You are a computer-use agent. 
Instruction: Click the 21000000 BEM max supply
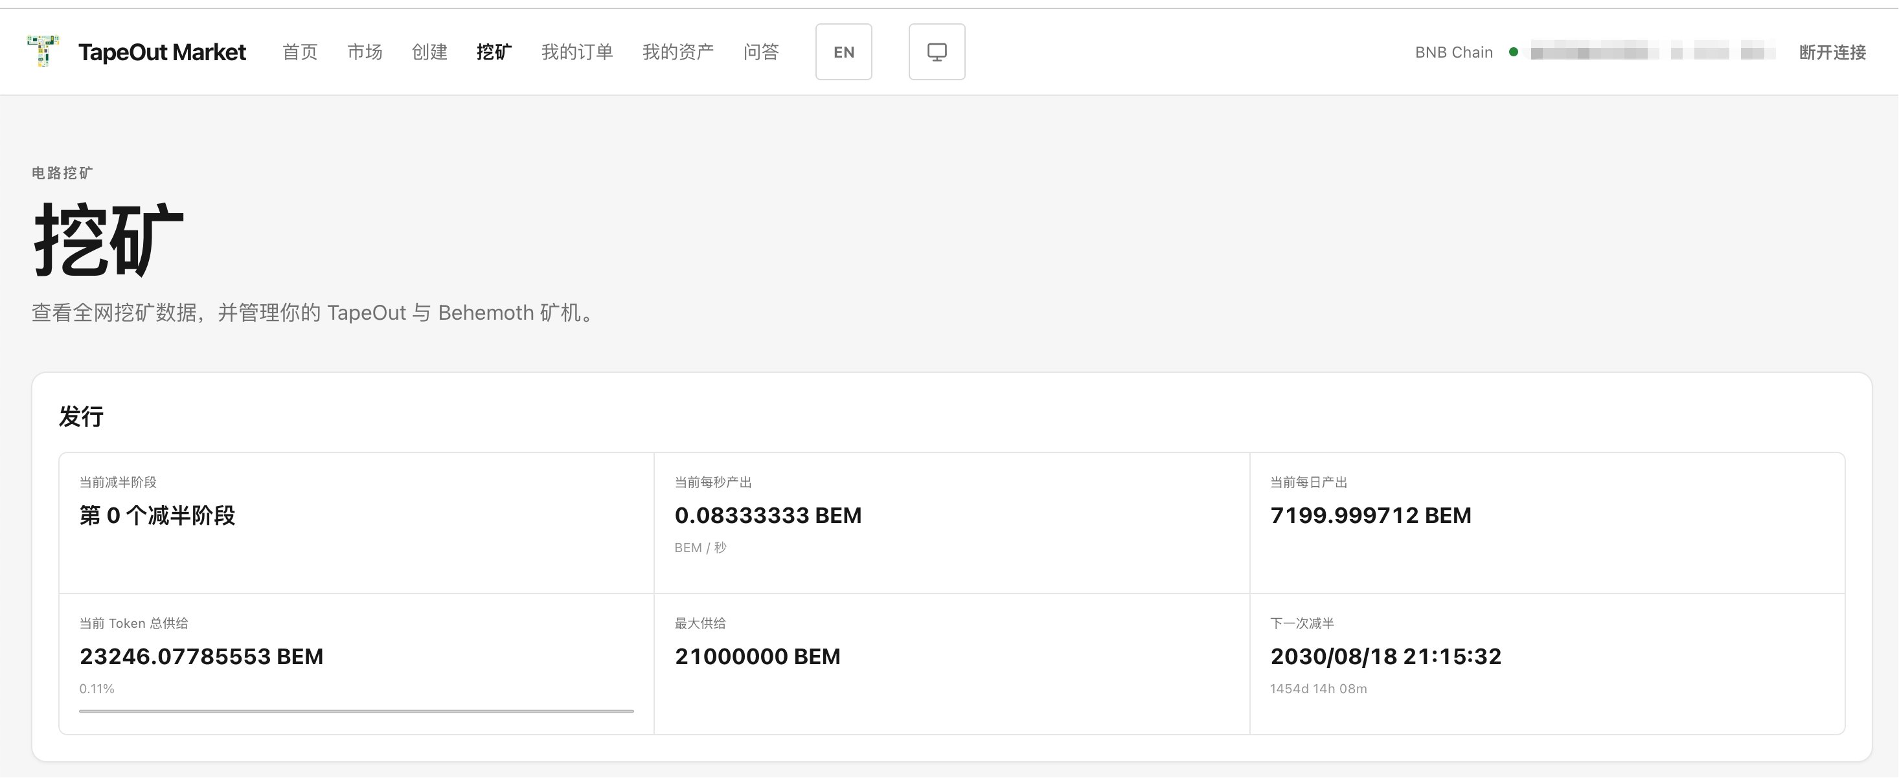coord(758,656)
